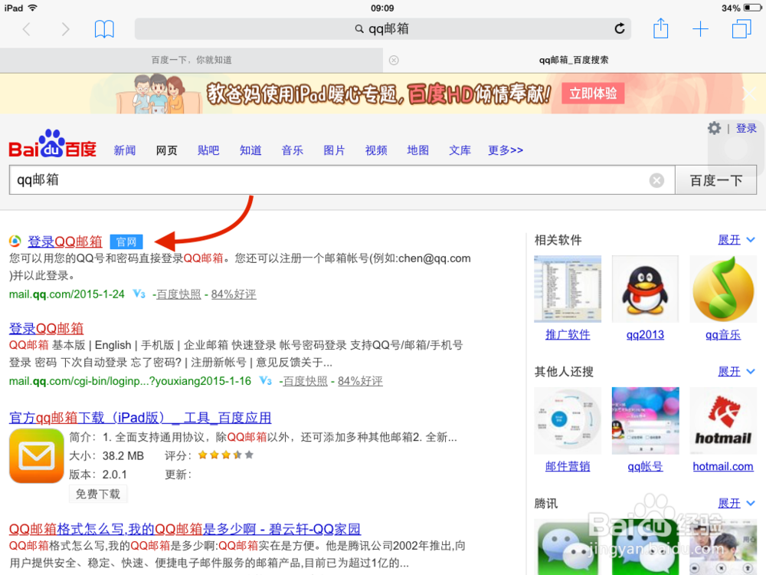Reload the page with the refresh icon
The height and width of the screenshot is (575, 766).
pos(620,29)
